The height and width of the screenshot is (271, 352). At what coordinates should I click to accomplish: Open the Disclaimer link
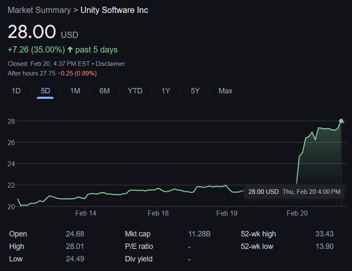point(110,64)
